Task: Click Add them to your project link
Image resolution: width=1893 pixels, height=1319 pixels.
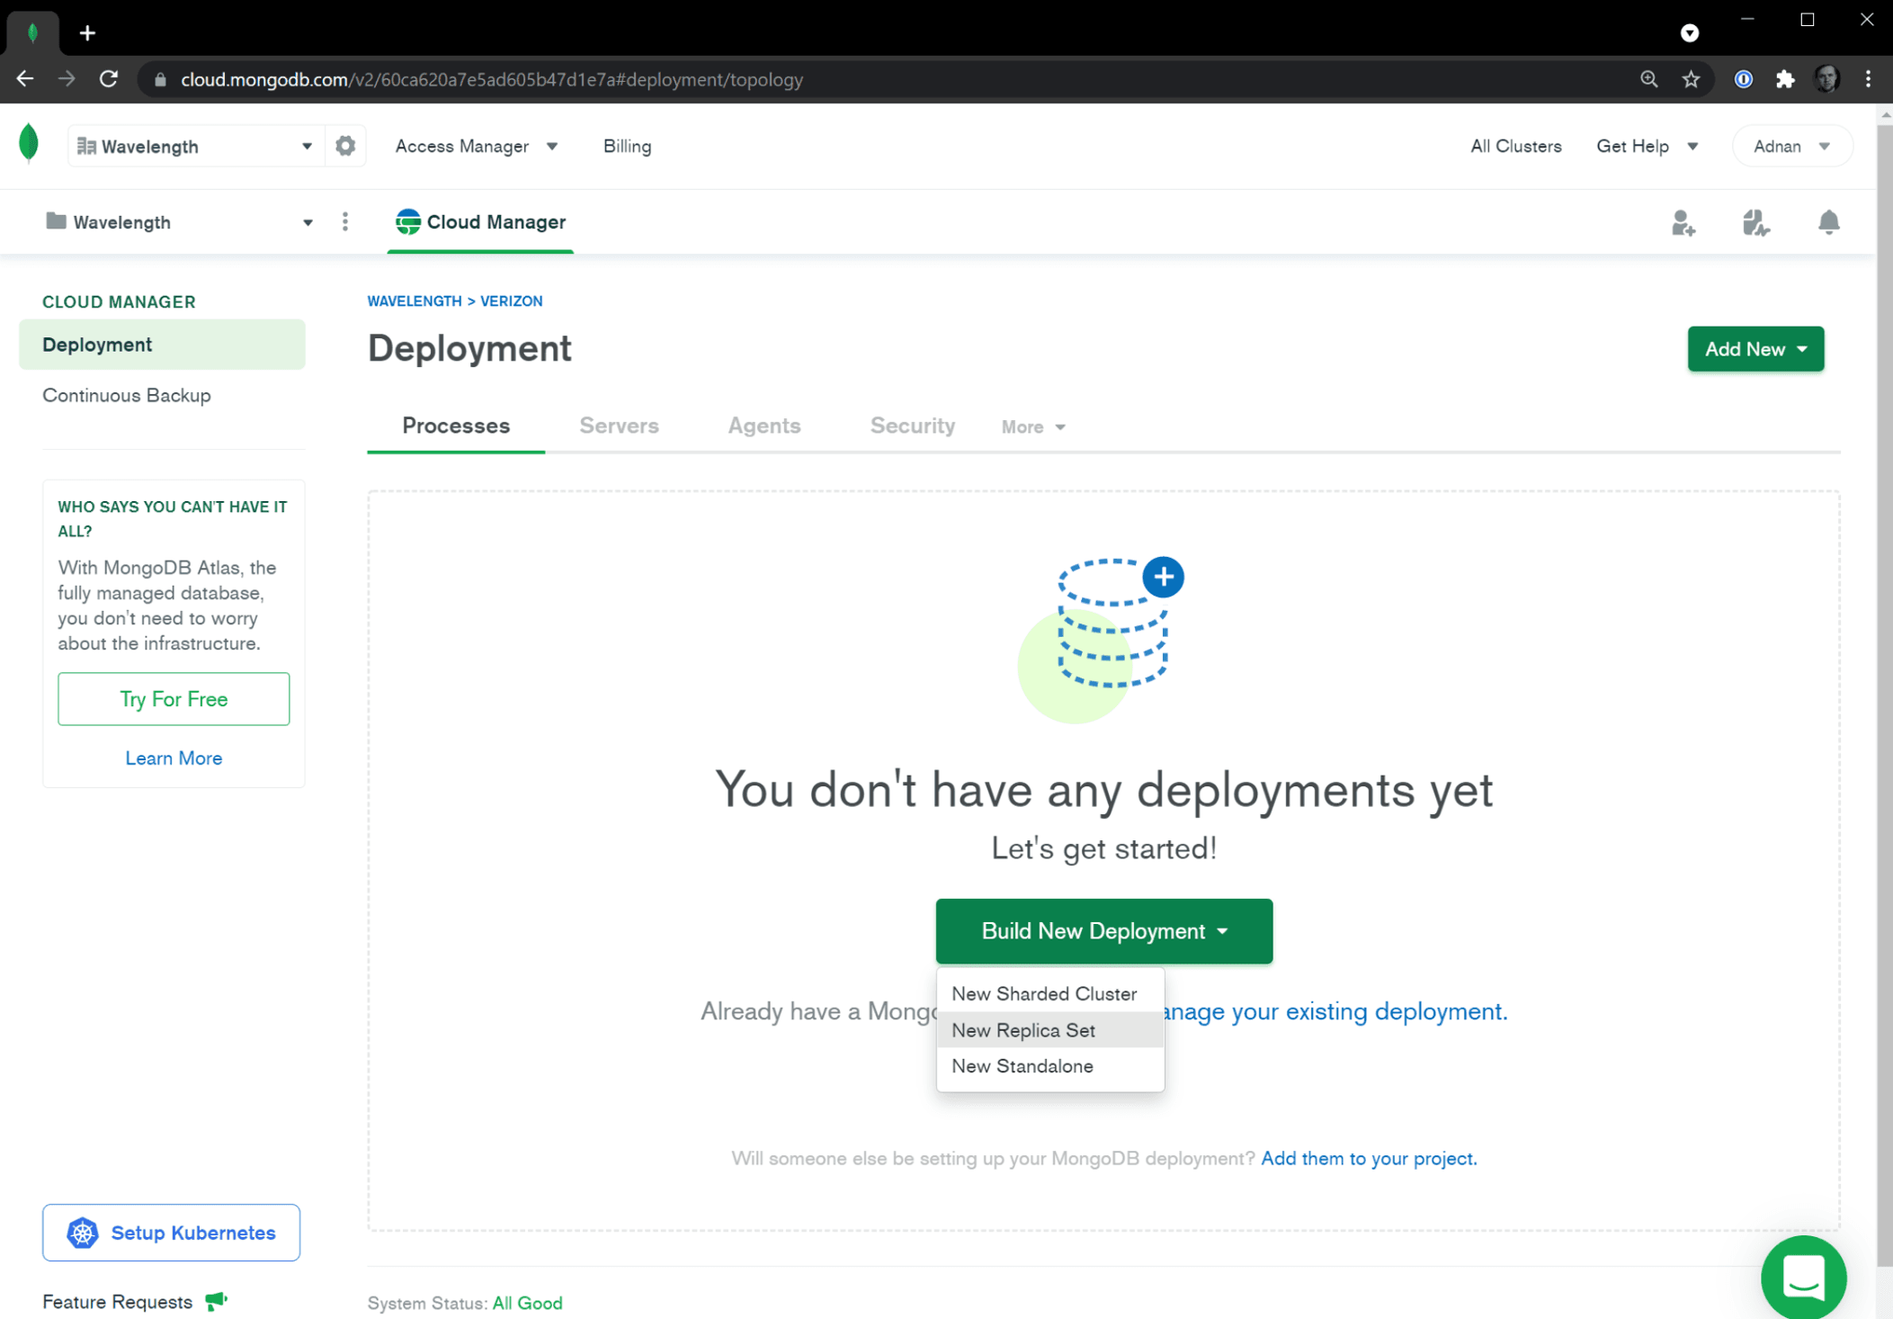Action: click(1368, 1158)
